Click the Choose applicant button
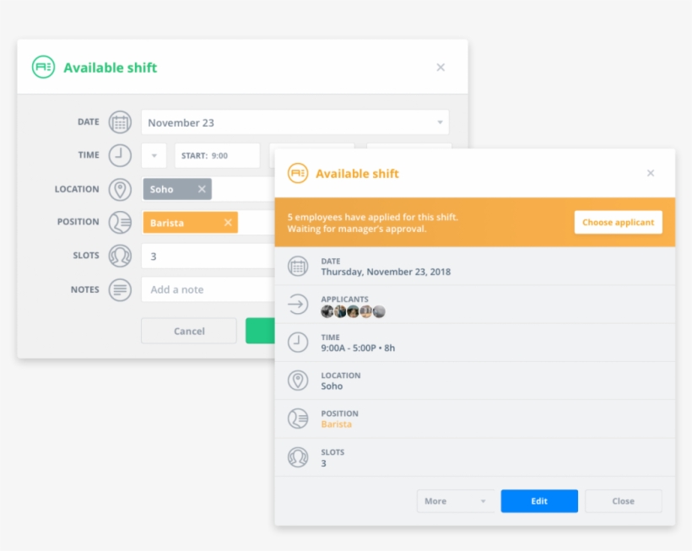The image size is (692, 551). pyautogui.click(x=618, y=222)
